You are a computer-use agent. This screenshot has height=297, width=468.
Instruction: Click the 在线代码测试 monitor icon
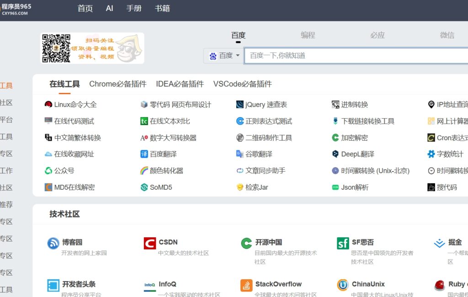(48, 121)
